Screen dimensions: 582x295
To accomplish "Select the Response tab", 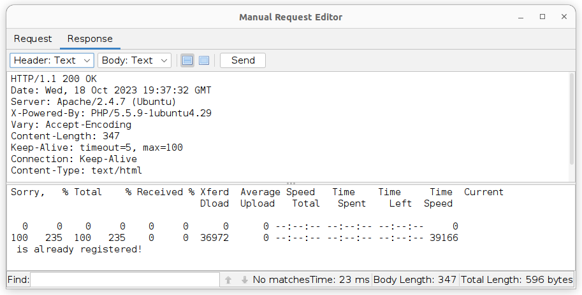I will pos(90,39).
